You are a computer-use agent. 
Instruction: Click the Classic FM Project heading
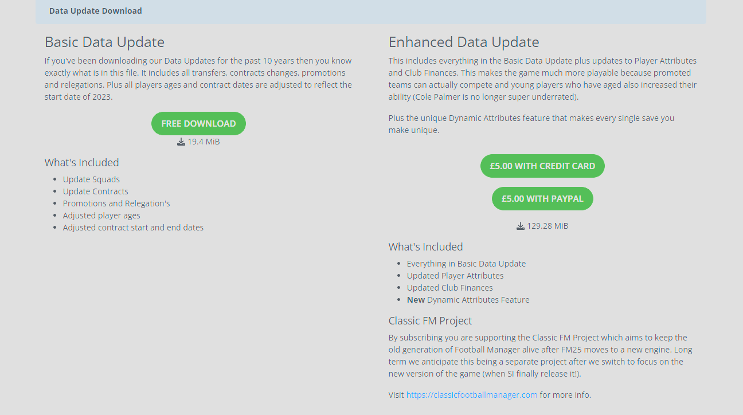(430, 320)
